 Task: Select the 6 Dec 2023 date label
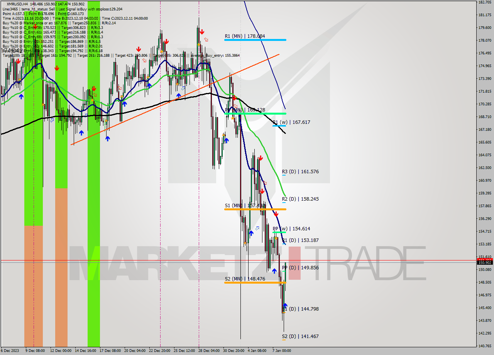(x=10, y=350)
